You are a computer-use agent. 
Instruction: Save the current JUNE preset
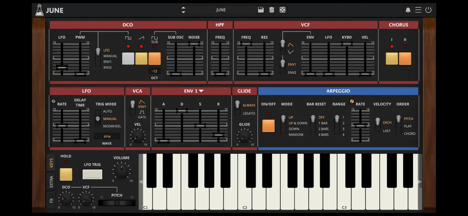[261, 10]
